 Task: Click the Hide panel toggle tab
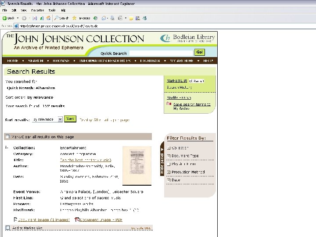162,158
